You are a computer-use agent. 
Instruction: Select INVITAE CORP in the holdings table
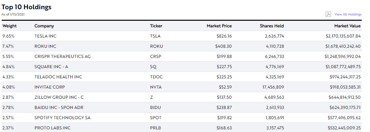point(50,87)
